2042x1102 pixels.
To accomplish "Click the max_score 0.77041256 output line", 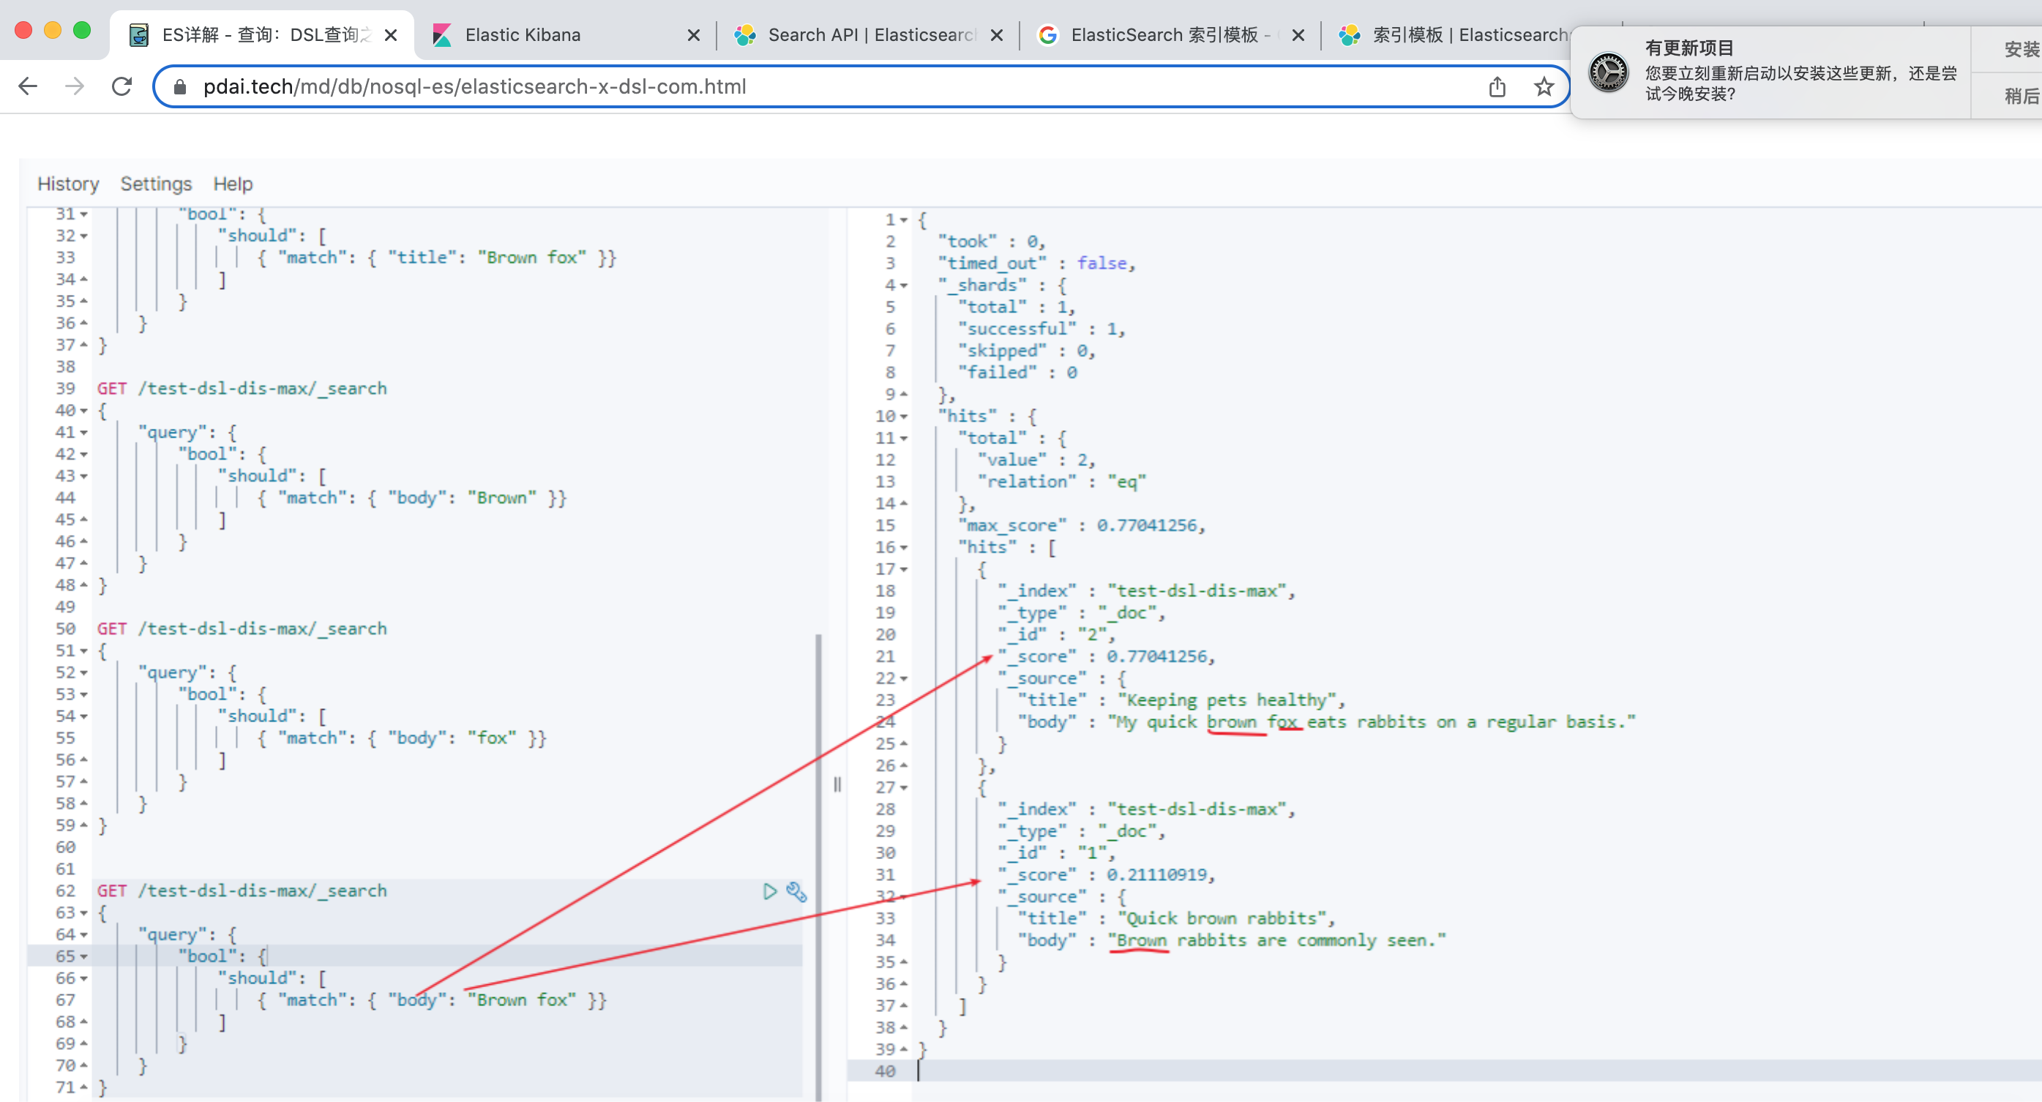I will coord(1082,525).
